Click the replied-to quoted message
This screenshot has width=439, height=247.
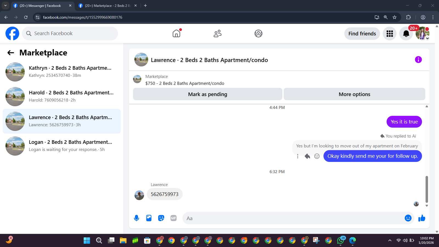click(357, 146)
